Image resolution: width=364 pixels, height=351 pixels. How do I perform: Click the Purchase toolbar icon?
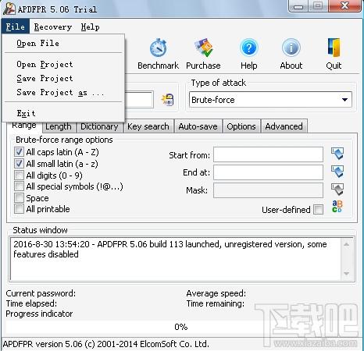[x=204, y=48]
